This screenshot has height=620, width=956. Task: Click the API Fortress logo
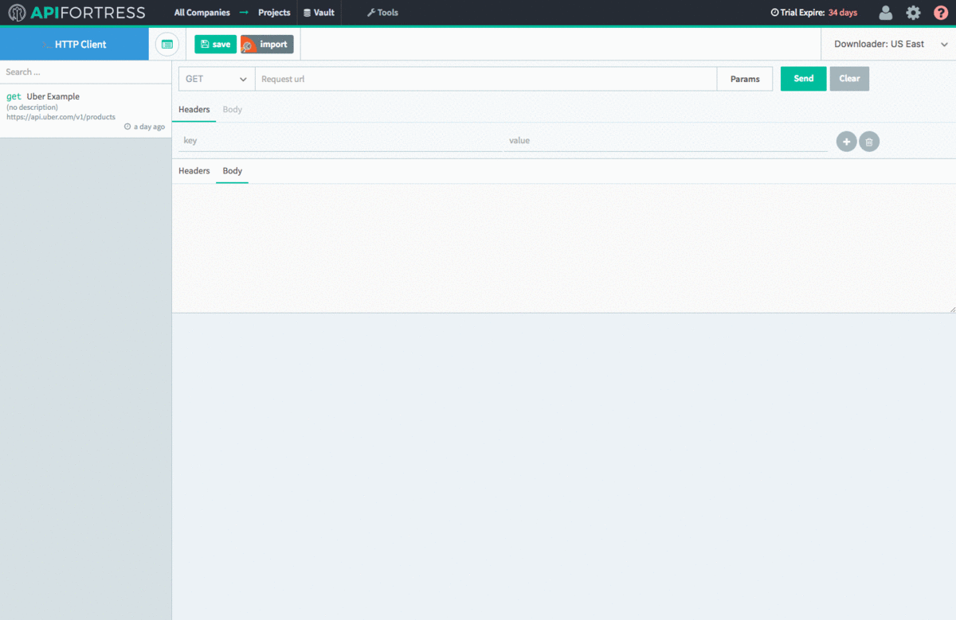(x=76, y=13)
